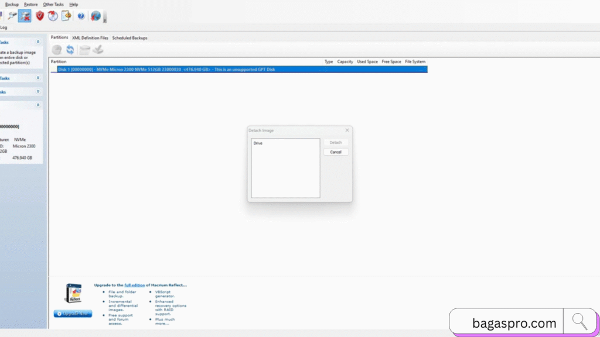Switch to the XML Definition Files tab

90,37
